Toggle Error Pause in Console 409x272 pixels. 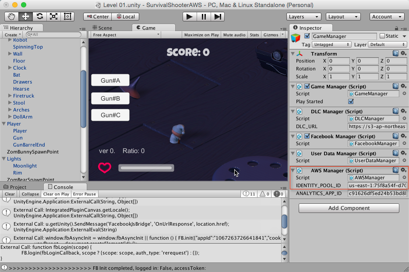tap(85, 194)
